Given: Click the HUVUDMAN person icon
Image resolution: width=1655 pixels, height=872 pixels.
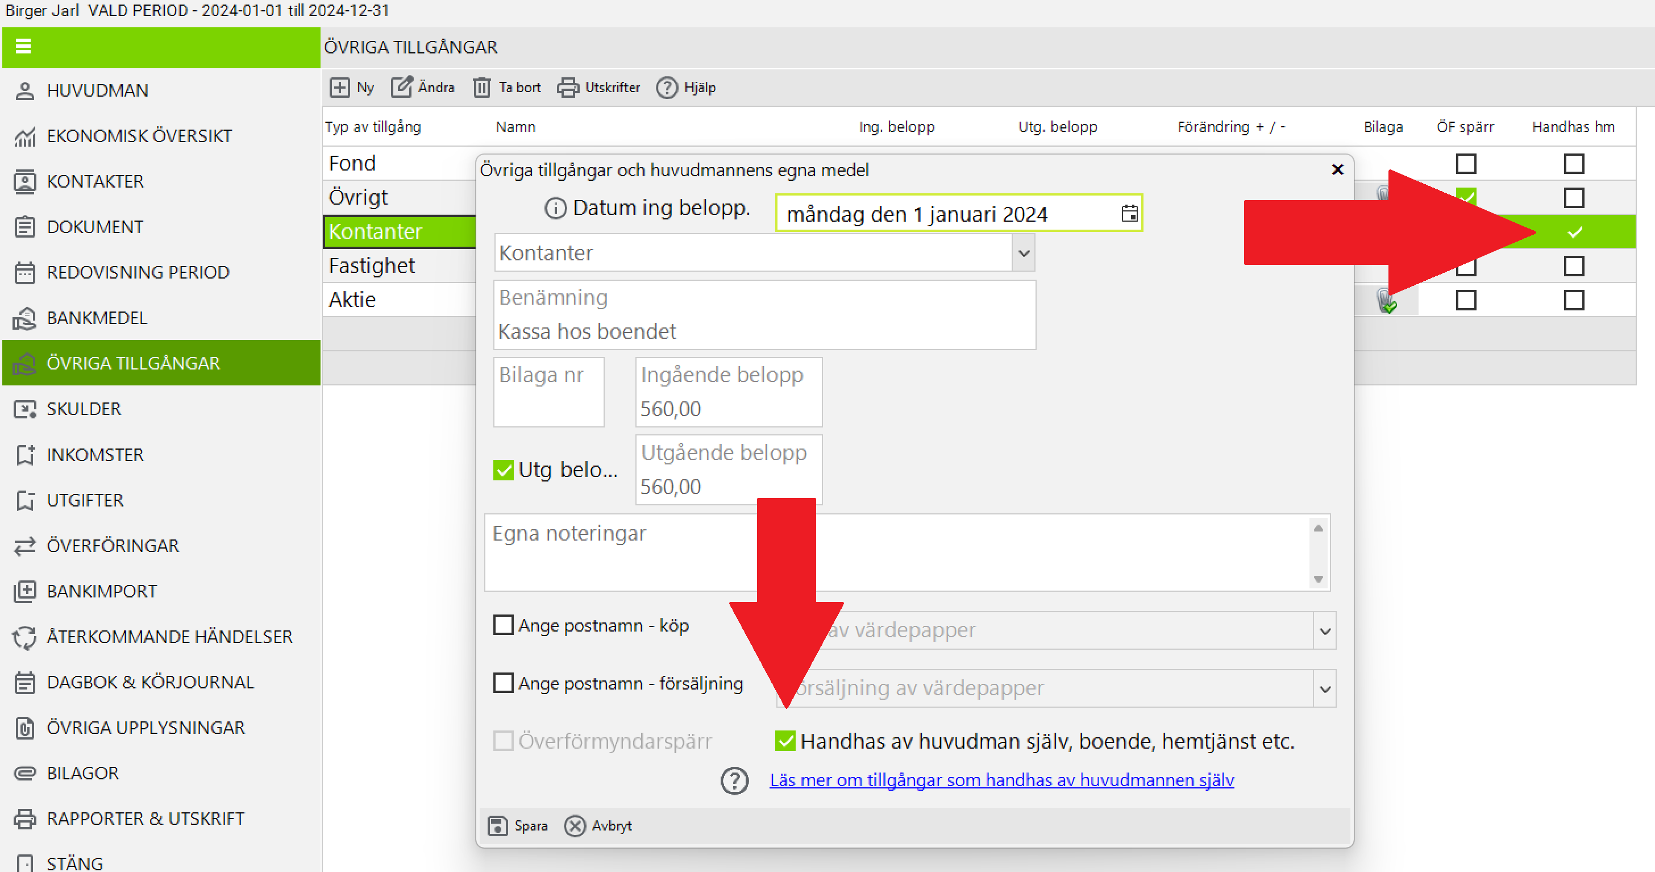Looking at the screenshot, I should (24, 90).
